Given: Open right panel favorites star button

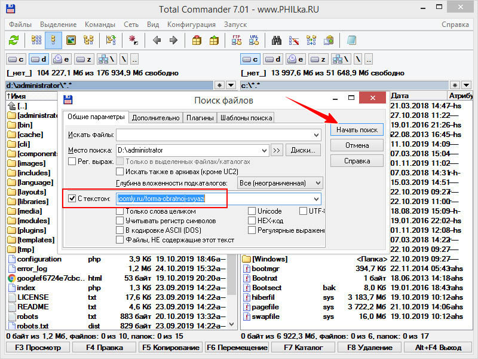Looking at the screenshot, I should (455, 85).
